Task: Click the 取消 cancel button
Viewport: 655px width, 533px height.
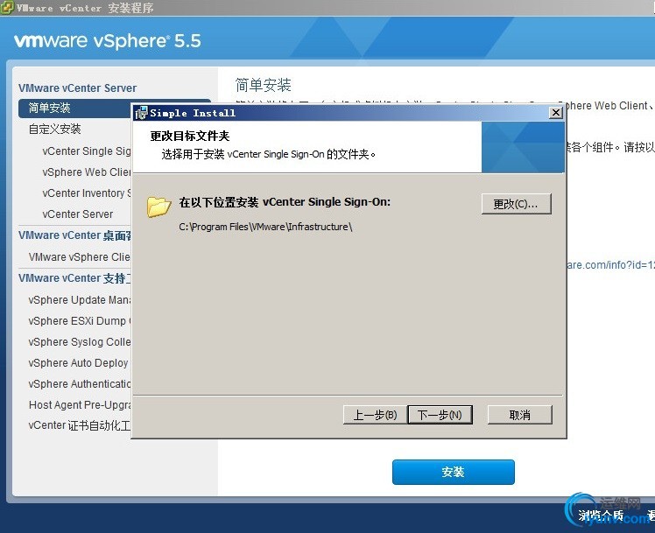Action: tap(519, 415)
